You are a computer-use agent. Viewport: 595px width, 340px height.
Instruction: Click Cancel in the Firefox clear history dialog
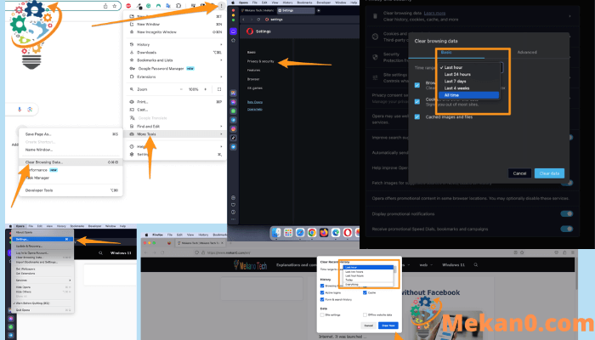[x=368, y=326]
